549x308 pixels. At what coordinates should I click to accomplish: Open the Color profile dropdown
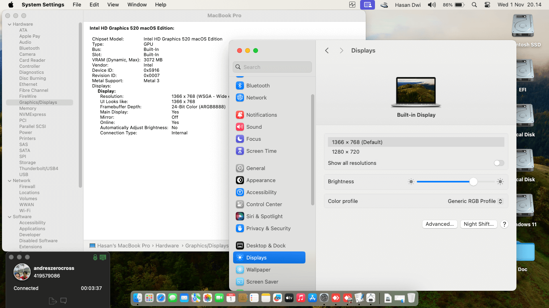475,201
